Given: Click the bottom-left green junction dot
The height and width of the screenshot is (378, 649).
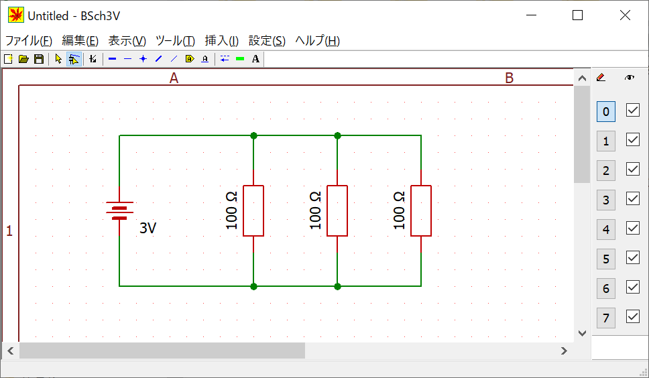Looking at the screenshot, I should [253, 286].
